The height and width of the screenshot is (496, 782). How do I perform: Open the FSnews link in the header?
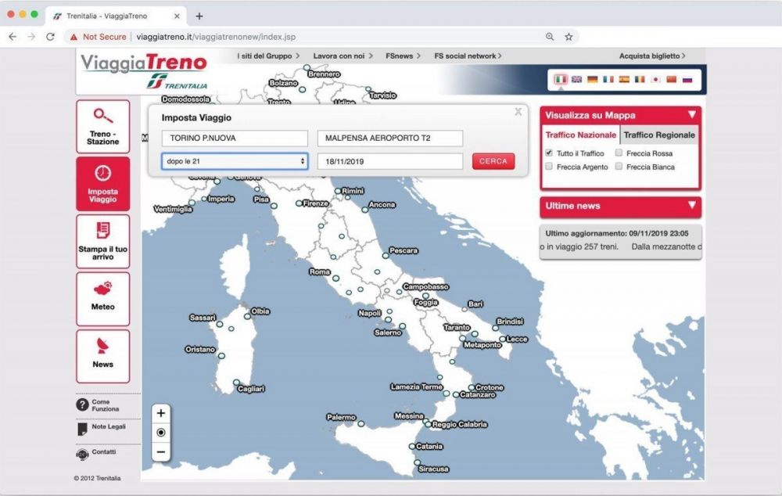click(x=402, y=56)
